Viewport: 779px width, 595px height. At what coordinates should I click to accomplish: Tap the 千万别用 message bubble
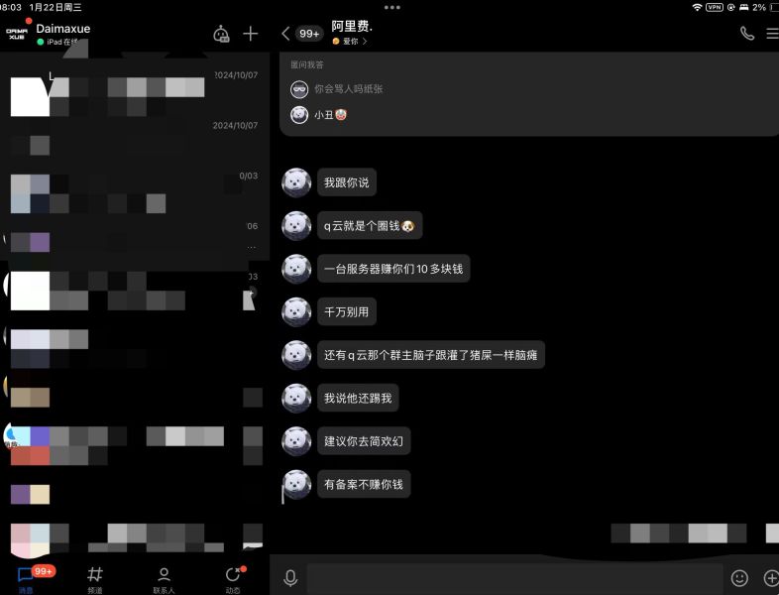coord(347,311)
